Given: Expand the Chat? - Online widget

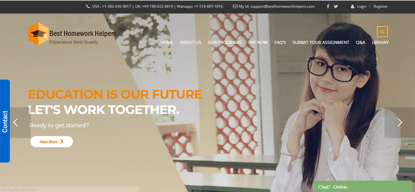Looking at the screenshot, I should coord(363,186).
